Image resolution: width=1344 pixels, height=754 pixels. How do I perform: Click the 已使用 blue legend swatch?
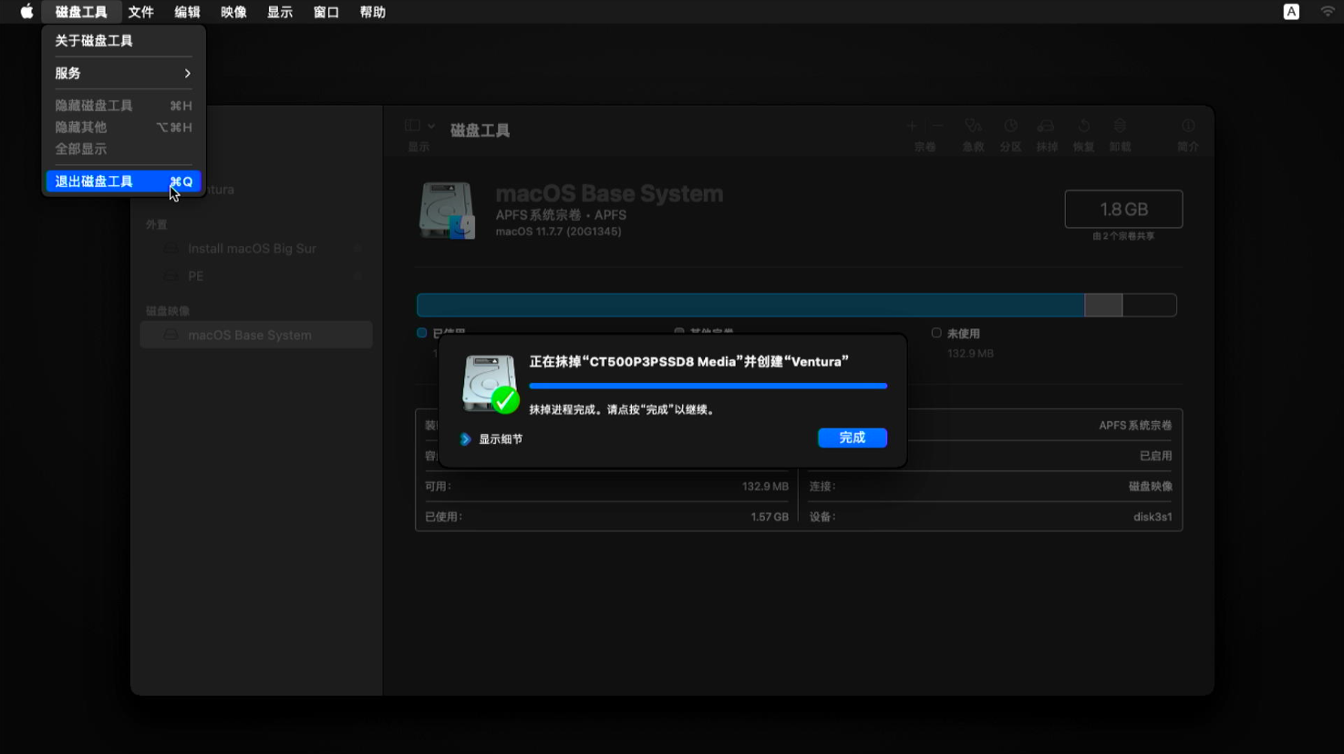[x=422, y=333]
